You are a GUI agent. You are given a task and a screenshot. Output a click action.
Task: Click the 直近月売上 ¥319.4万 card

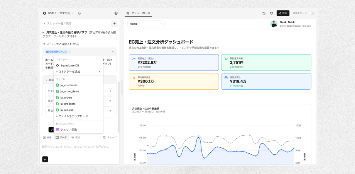266,81
